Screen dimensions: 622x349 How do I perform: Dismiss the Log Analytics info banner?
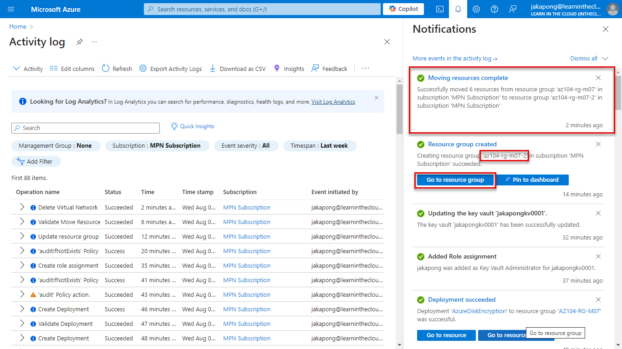pyautogui.click(x=377, y=98)
